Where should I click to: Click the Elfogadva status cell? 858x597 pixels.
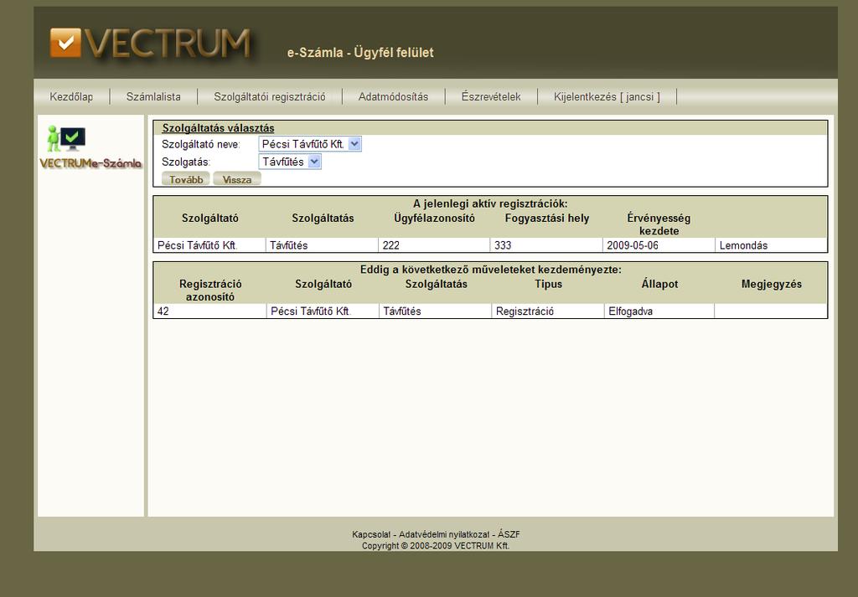pyautogui.click(x=659, y=311)
